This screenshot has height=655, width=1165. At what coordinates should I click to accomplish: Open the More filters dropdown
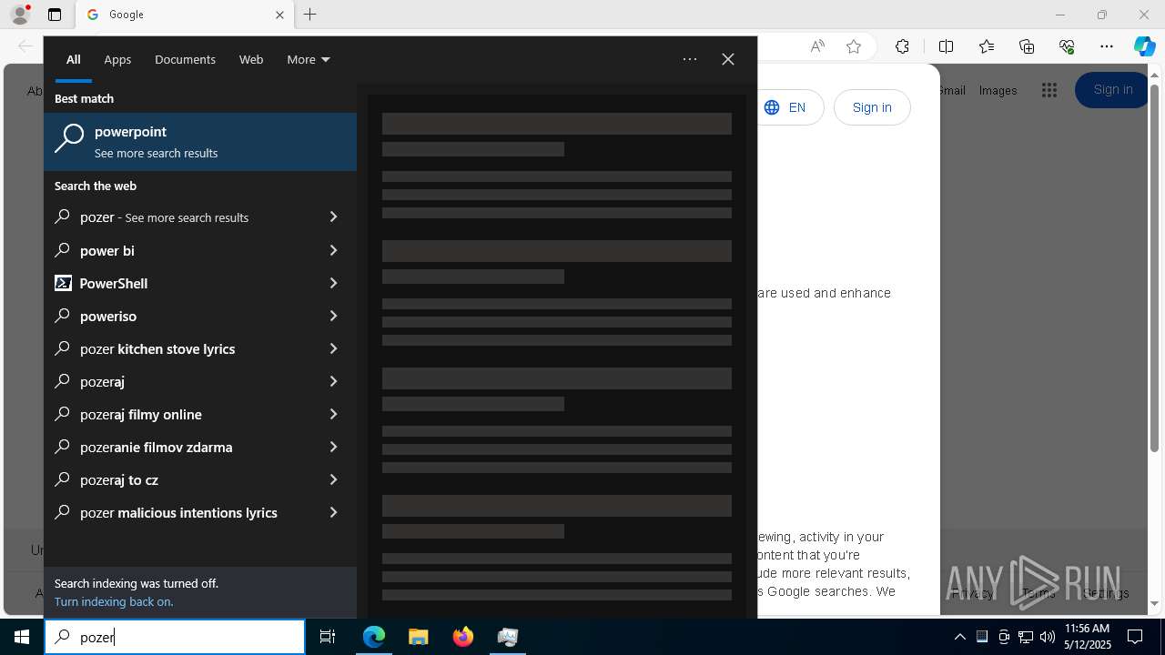(x=309, y=59)
